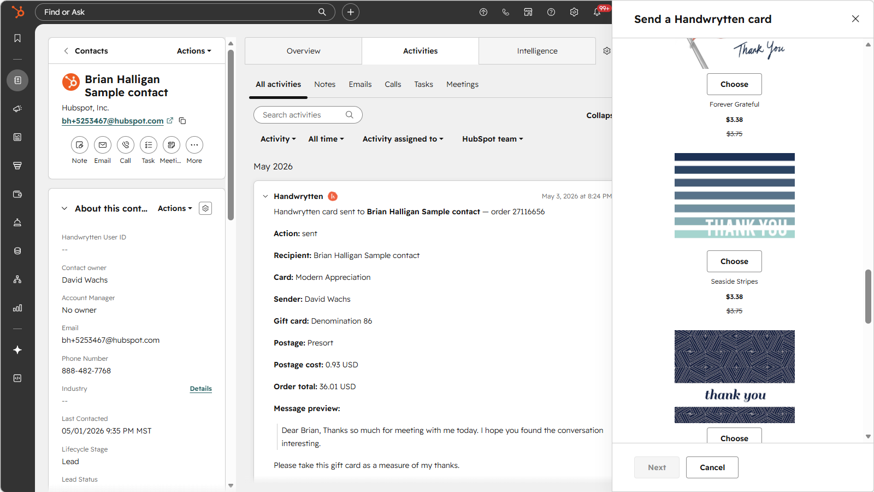Open the Breeze AI sparkle sidebar icon

point(17,350)
